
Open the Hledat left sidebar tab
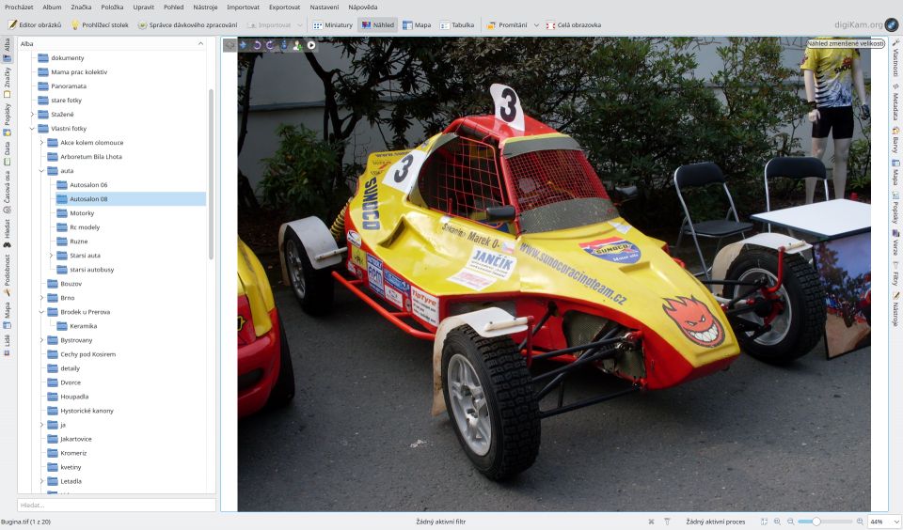[x=7, y=233]
